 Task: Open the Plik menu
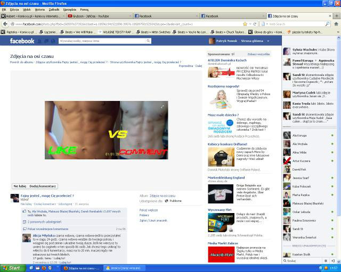[4, 10]
